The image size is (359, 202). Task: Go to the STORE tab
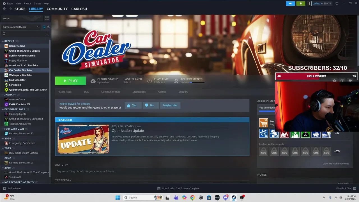click(x=20, y=9)
